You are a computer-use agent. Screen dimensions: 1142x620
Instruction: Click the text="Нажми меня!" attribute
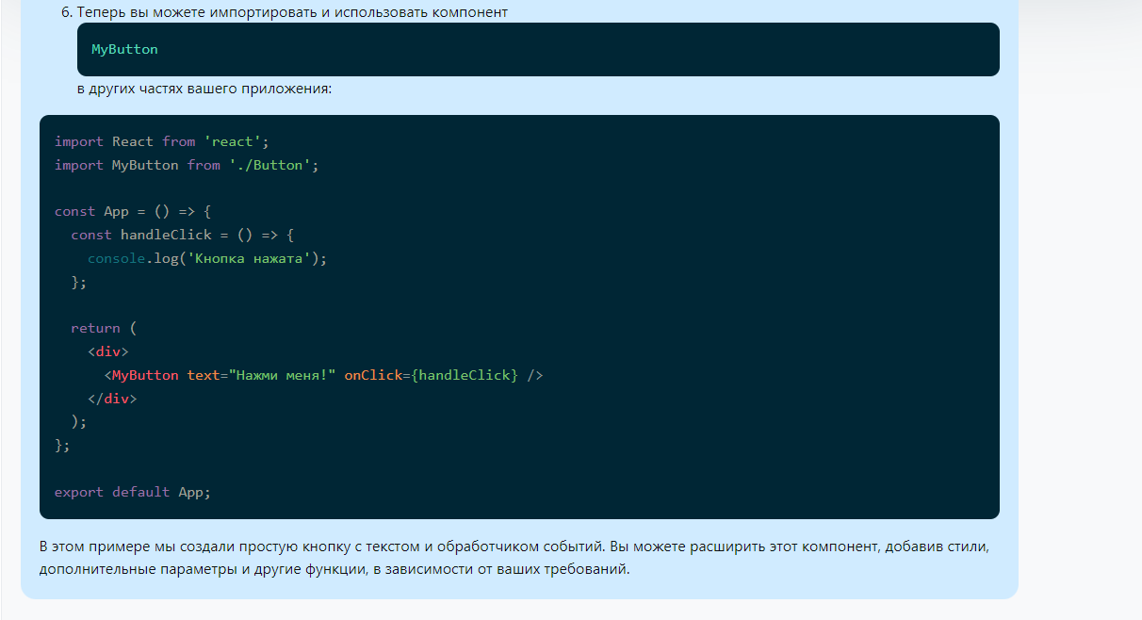tap(261, 375)
